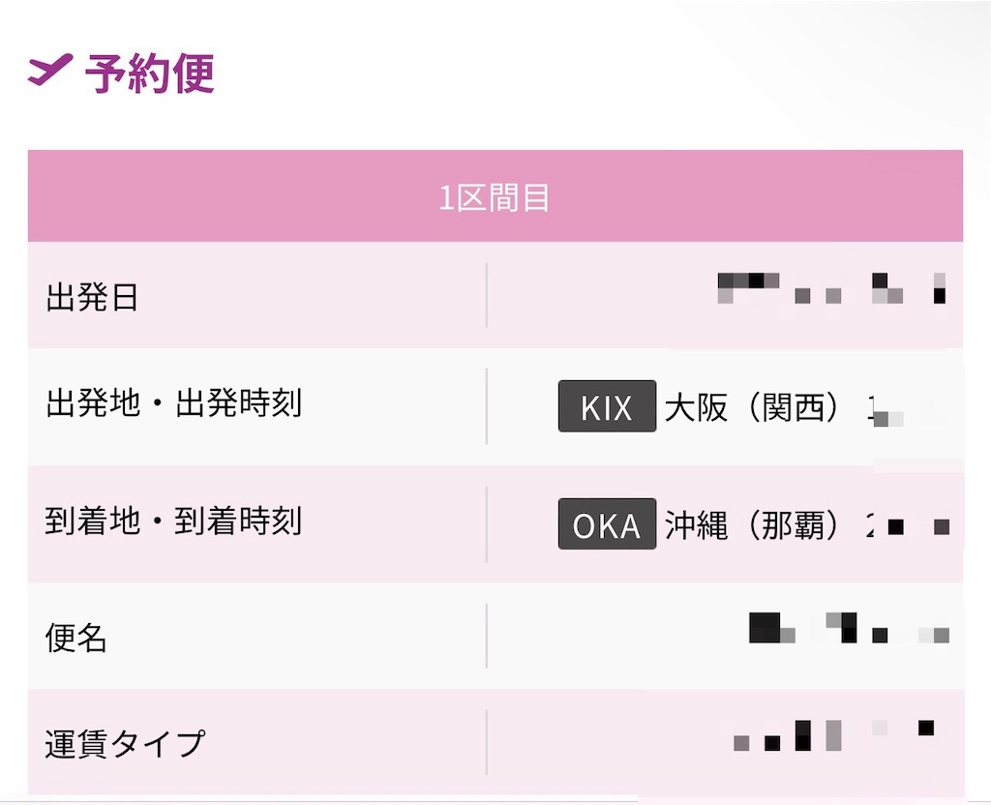Click the 運賃タイプ row label

click(x=125, y=743)
